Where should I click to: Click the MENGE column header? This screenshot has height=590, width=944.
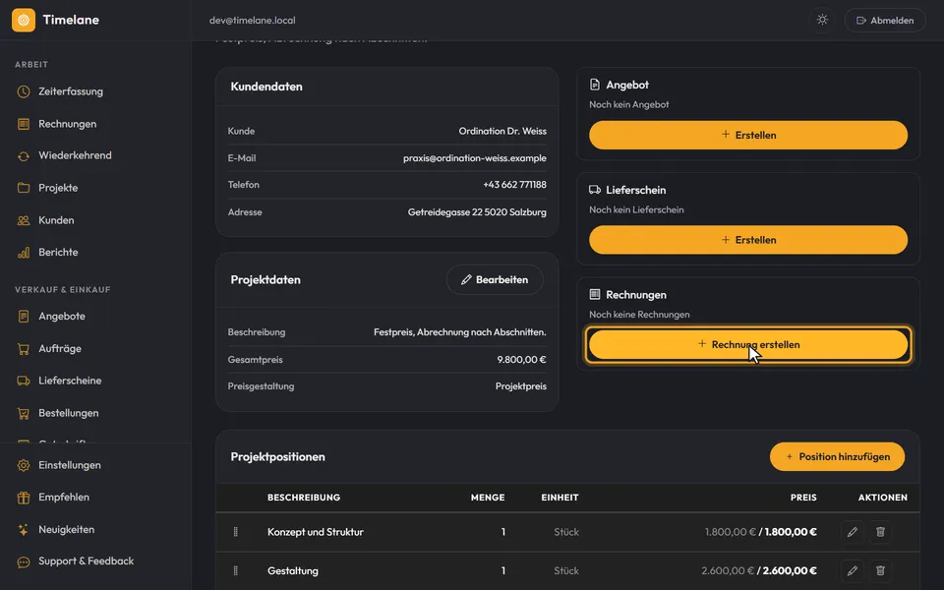point(488,498)
